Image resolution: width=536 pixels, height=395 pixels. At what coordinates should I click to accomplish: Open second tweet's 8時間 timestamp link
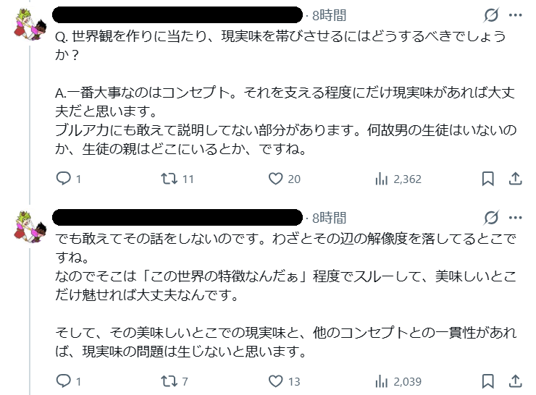pyautogui.click(x=329, y=217)
